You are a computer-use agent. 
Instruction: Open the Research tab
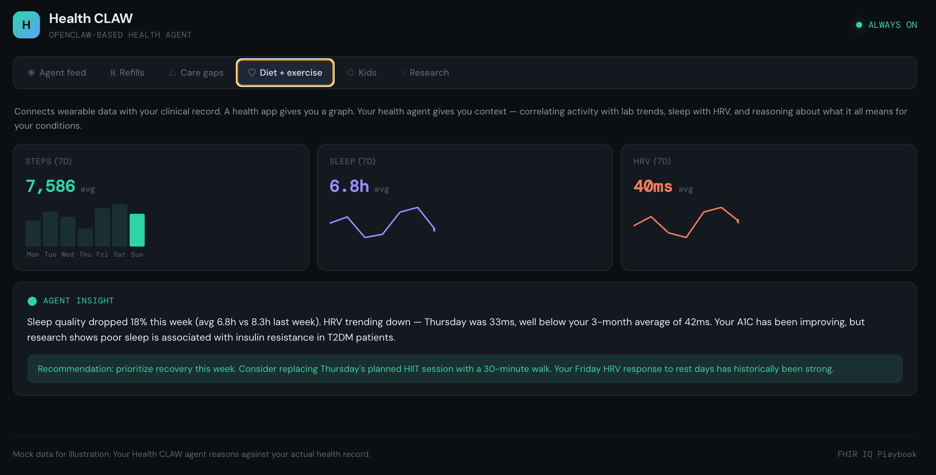click(425, 73)
